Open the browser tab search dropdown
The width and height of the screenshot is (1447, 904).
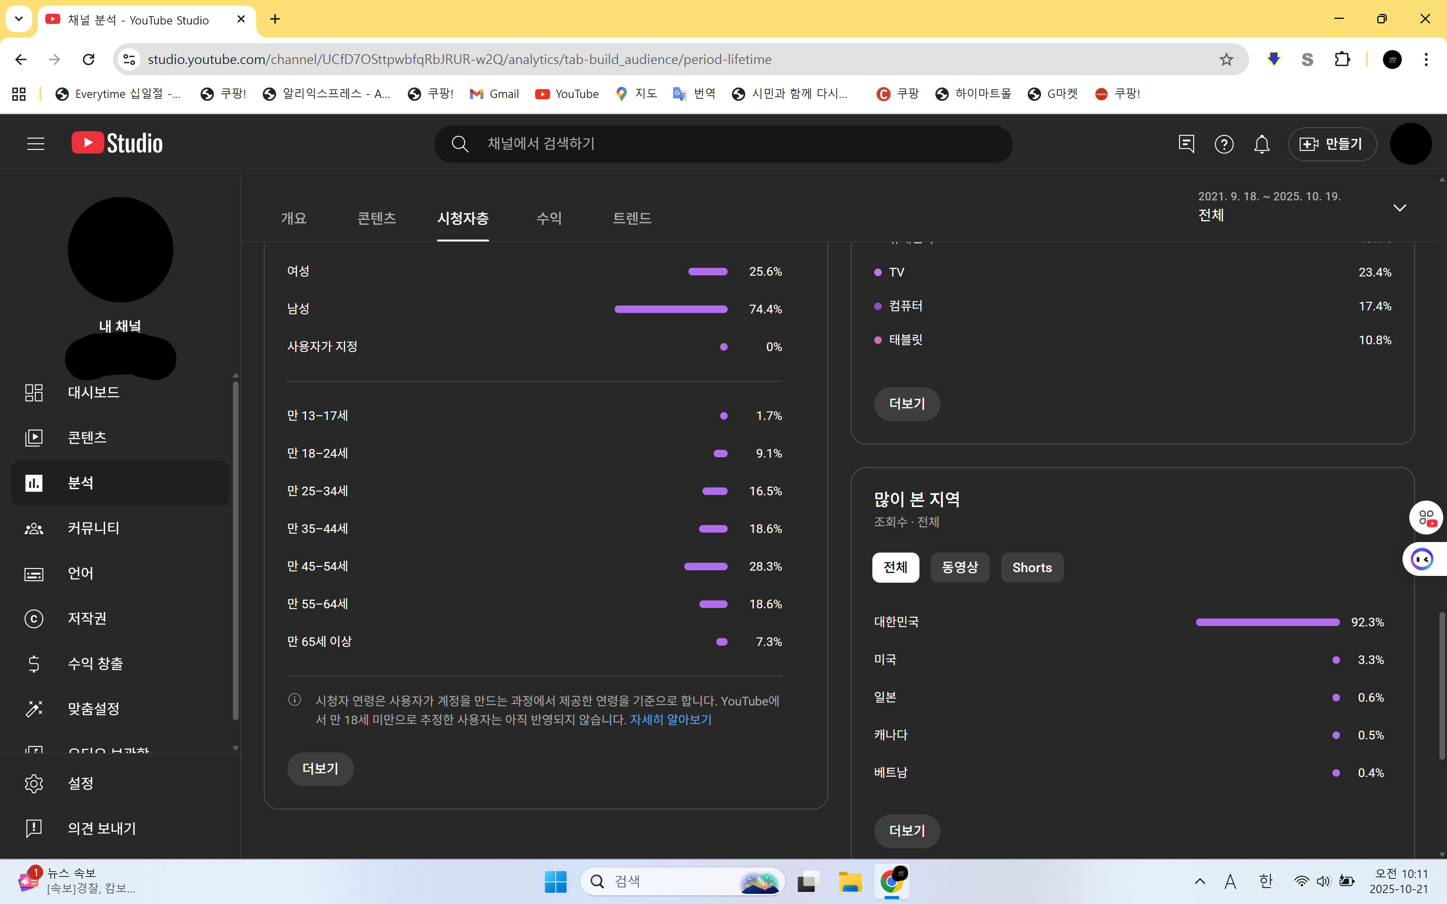[x=18, y=18]
